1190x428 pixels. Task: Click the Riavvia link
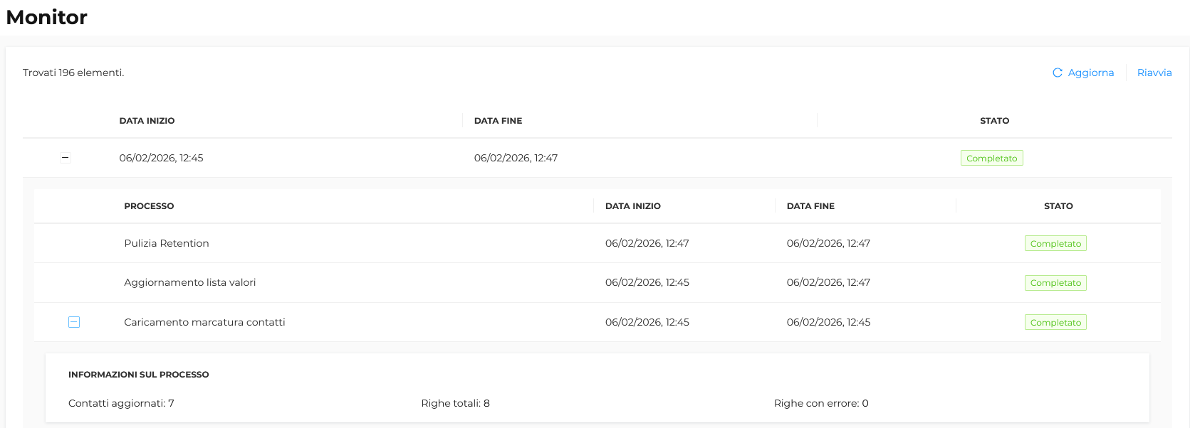point(1154,73)
